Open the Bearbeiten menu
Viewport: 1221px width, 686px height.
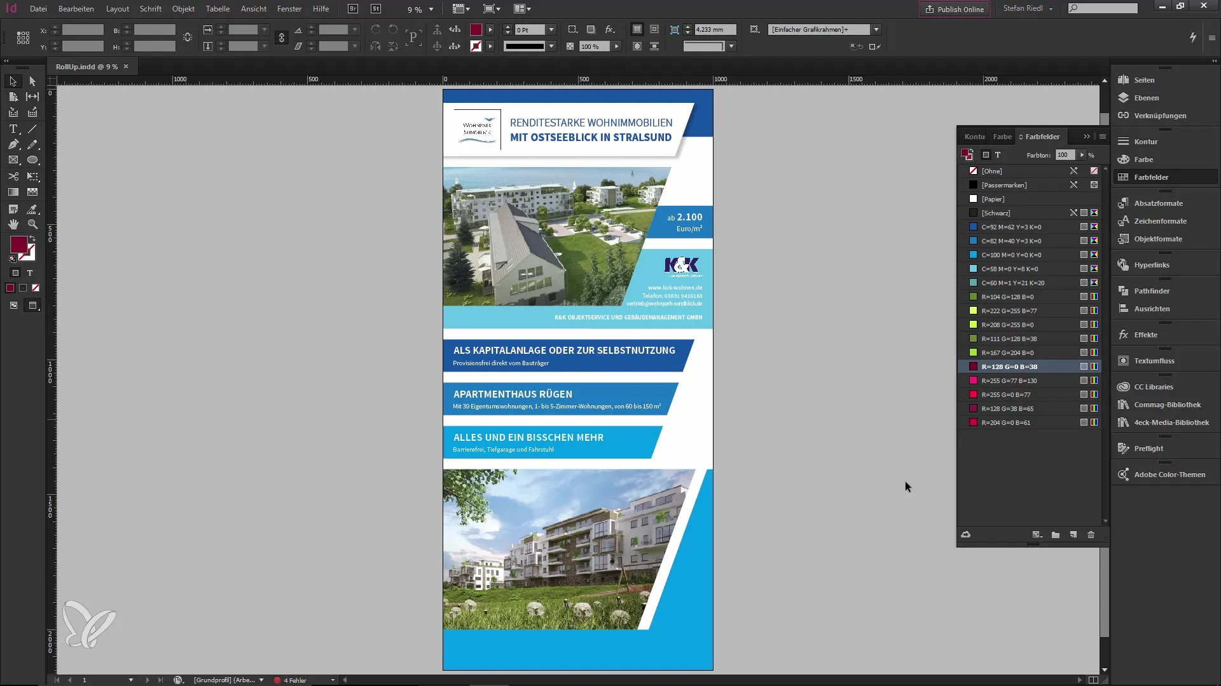coord(76,9)
